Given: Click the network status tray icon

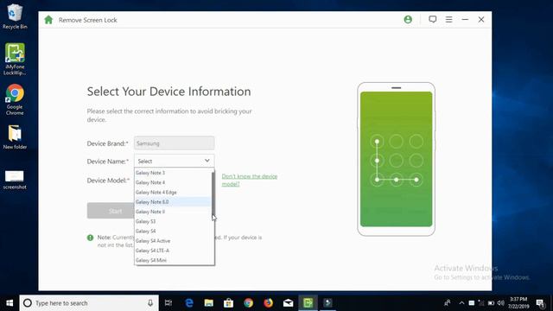Looking at the screenshot, I should click(481, 303).
